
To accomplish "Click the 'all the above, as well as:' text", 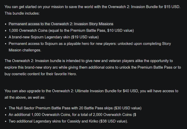I will [x=25, y=97].
